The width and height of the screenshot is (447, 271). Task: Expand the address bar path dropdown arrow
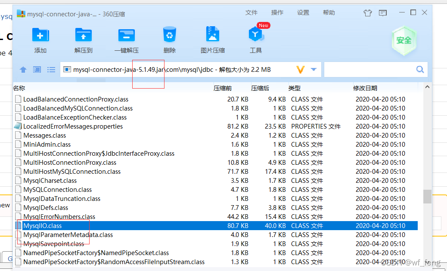point(314,69)
